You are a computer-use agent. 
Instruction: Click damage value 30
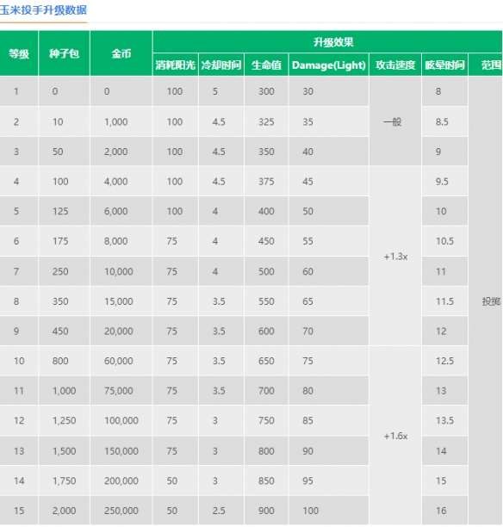pyautogui.click(x=307, y=91)
